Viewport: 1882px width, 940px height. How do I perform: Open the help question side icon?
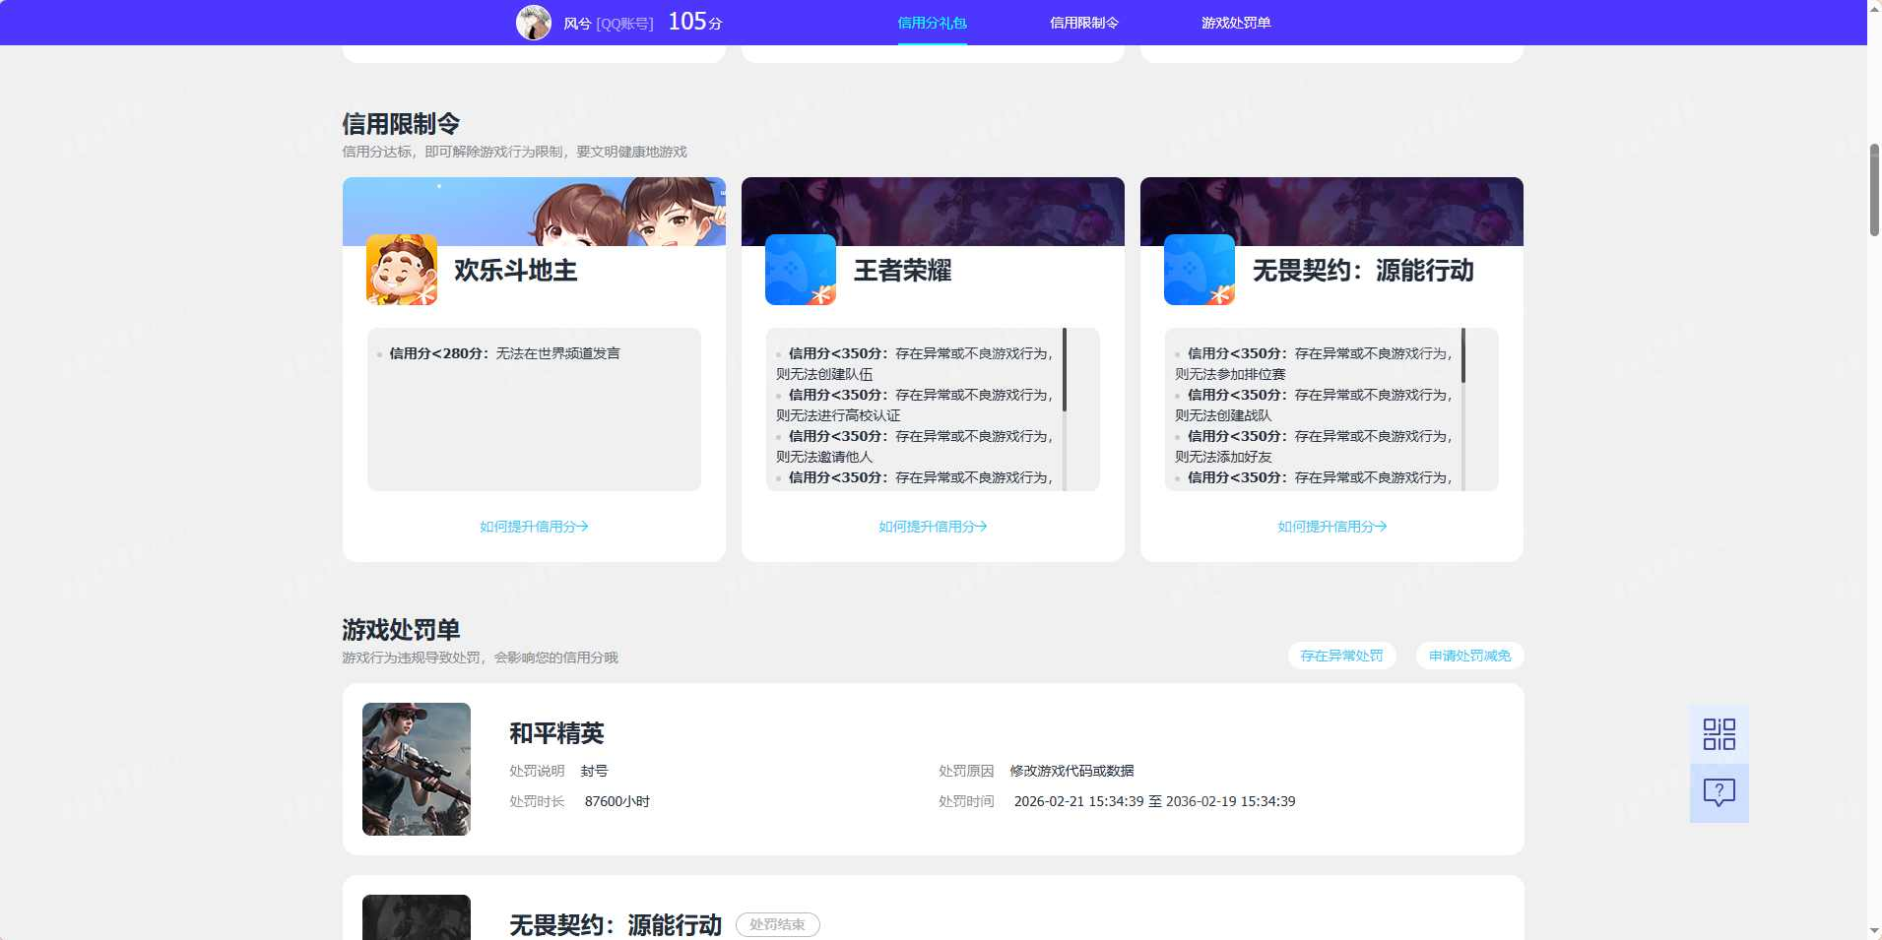pos(1719,792)
